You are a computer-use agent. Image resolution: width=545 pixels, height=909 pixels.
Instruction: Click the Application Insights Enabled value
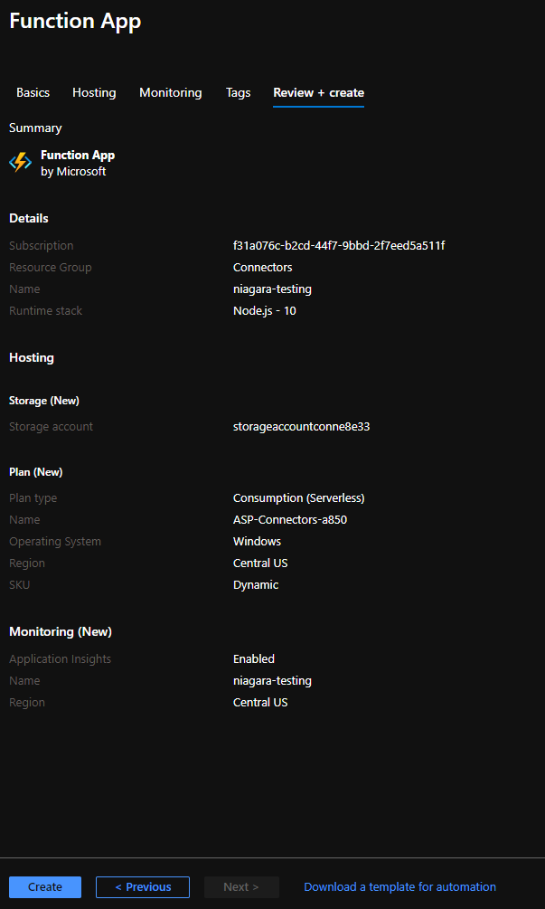tap(254, 658)
